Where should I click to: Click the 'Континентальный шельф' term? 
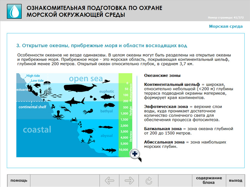click(172, 84)
